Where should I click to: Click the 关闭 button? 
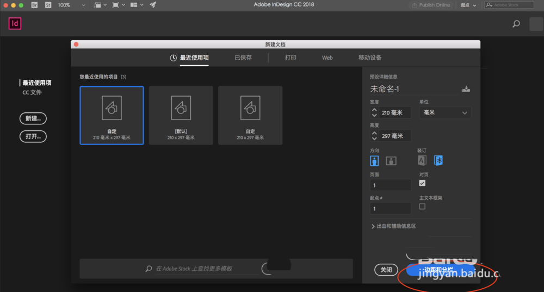tap(386, 270)
